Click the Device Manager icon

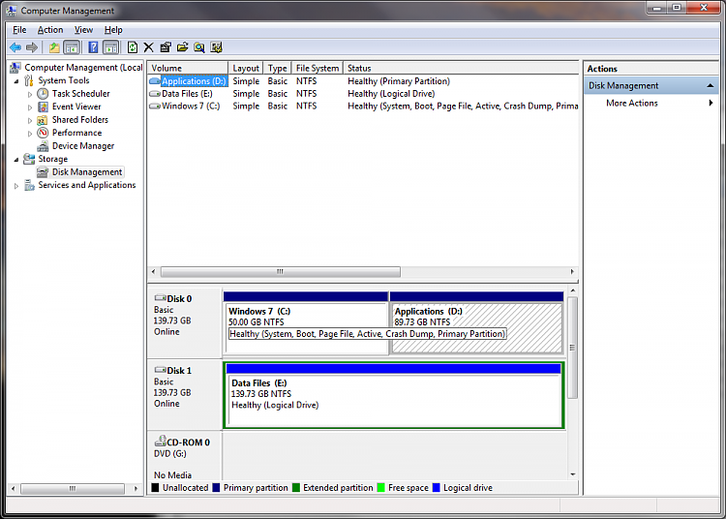tap(43, 146)
